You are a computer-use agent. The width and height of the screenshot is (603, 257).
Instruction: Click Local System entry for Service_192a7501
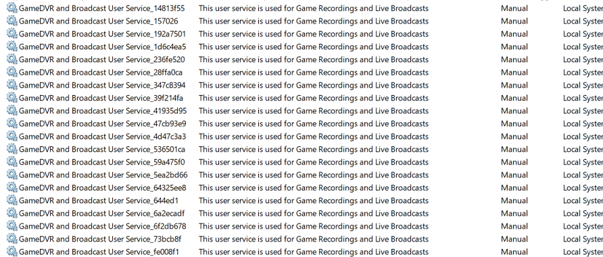(x=583, y=34)
